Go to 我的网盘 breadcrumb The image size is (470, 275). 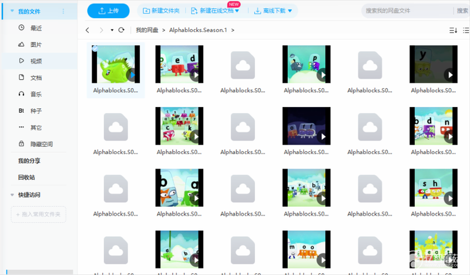click(147, 30)
